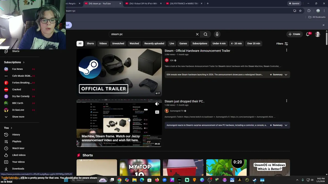Open the Create menu button
This screenshot has height=184, width=328.
(x=294, y=34)
